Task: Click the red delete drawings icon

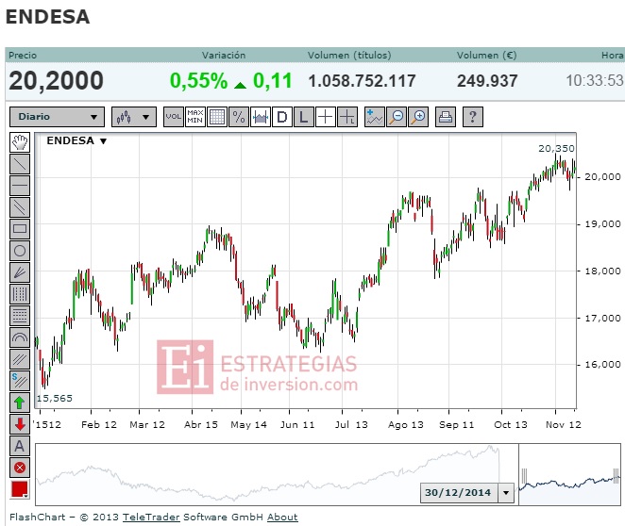Action: [x=20, y=468]
